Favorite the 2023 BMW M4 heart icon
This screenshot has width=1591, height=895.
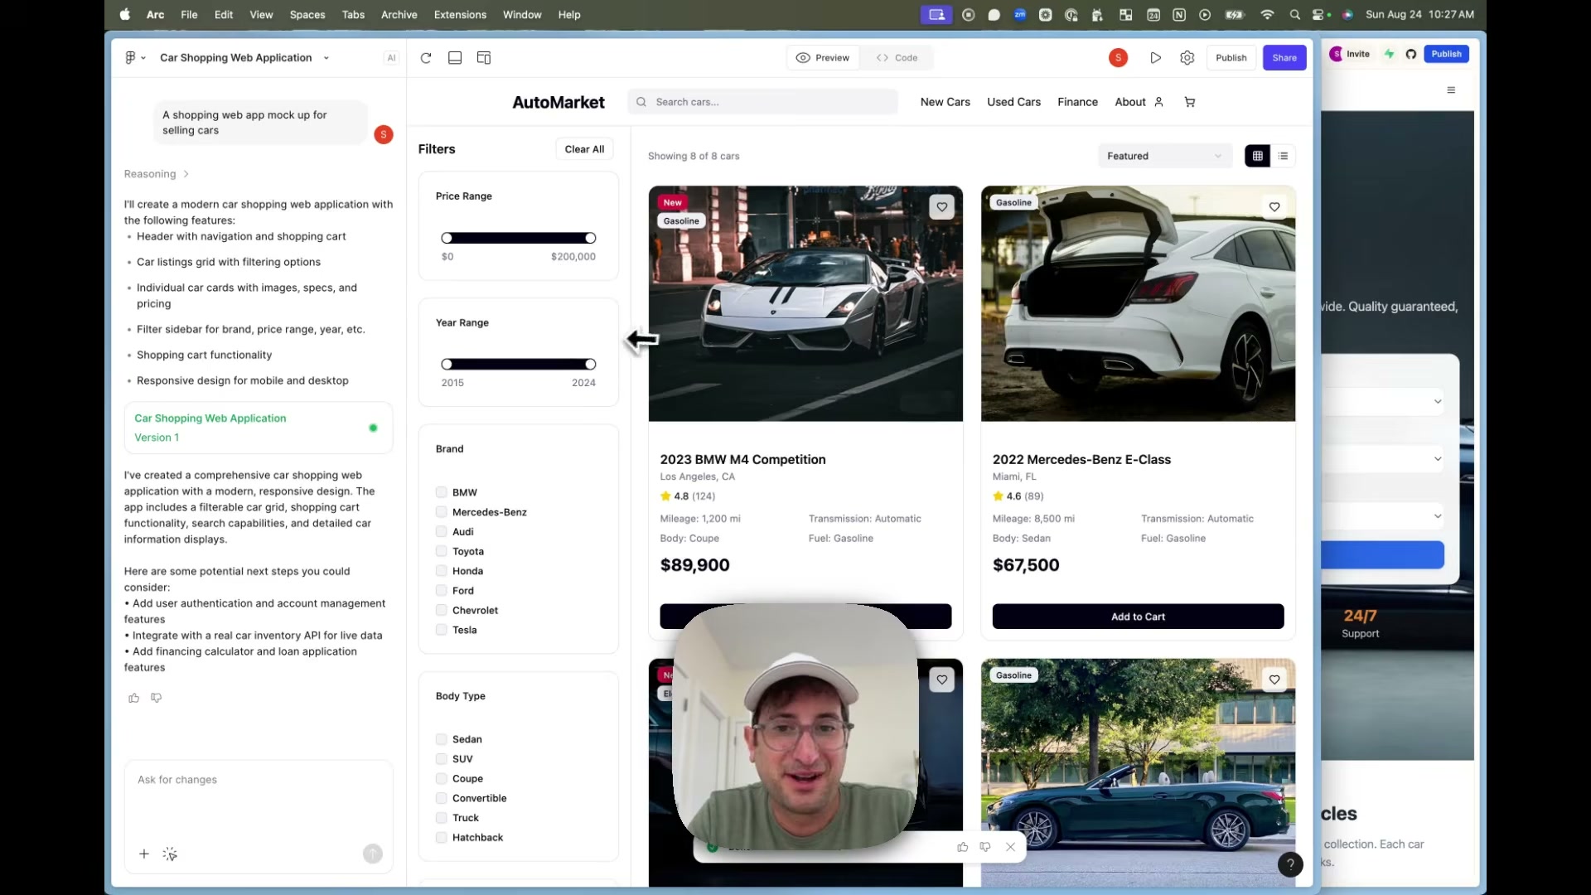[942, 207]
